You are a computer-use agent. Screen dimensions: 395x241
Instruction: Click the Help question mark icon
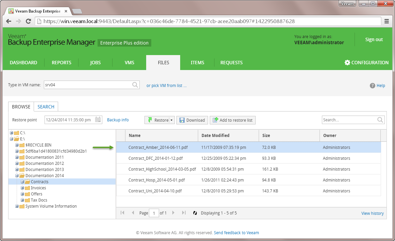(x=373, y=86)
